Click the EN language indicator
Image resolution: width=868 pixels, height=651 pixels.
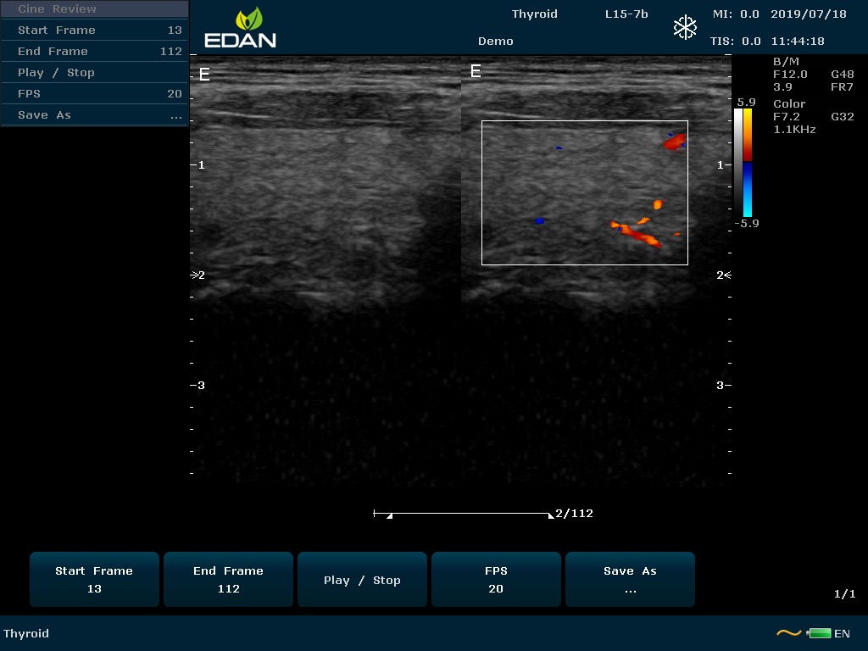tap(842, 633)
